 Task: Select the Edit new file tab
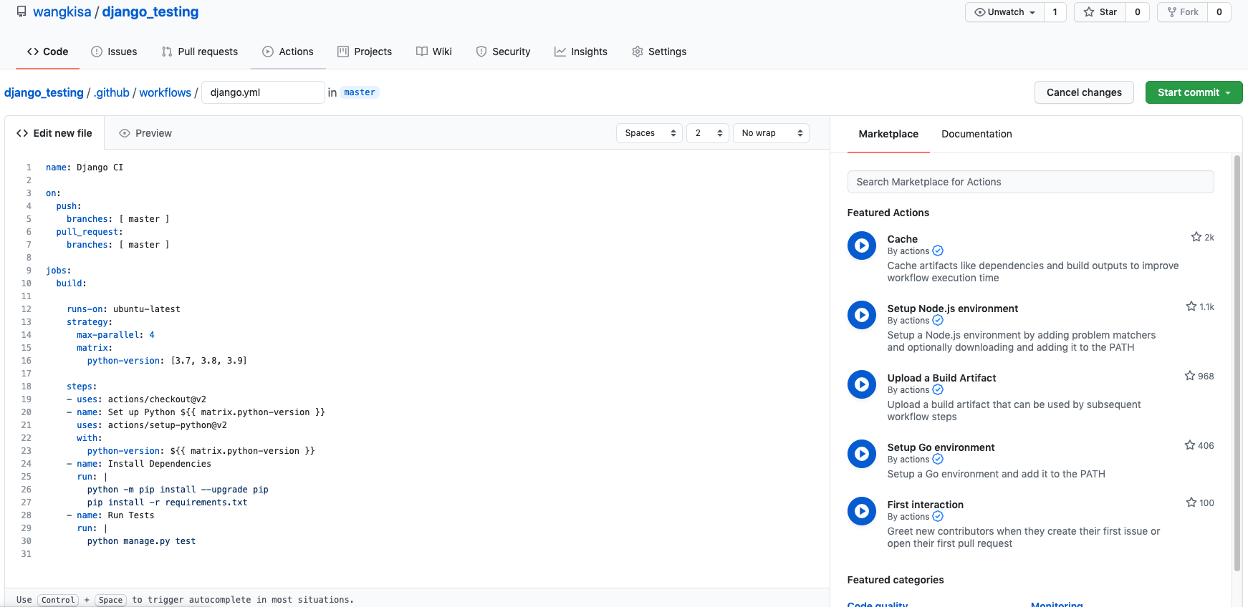click(54, 133)
